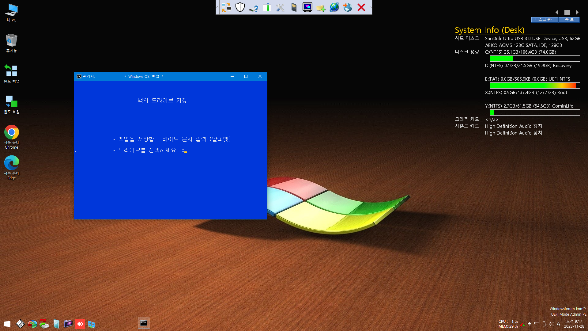The width and height of the screenshot is (588, 331).
Task: Open the 내 PC desktop icon
Action: click(12, 13)
